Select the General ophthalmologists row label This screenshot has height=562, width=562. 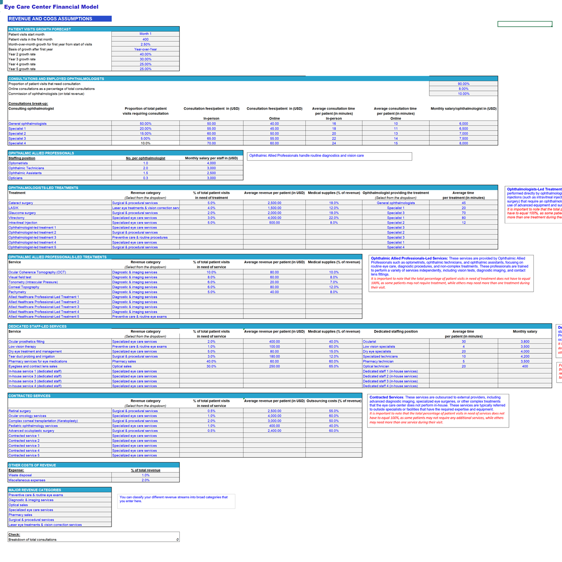tap(28, 124)
